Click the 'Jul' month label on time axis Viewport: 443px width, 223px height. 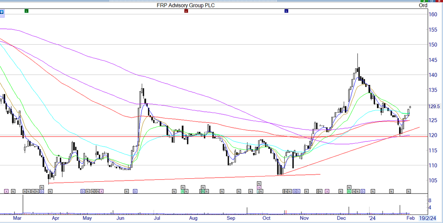pos(157,218)
